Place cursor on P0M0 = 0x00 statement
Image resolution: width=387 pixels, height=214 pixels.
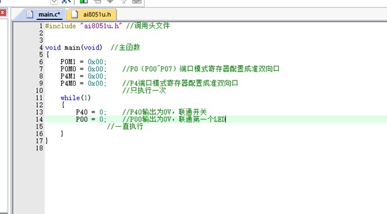pos(83,69)
